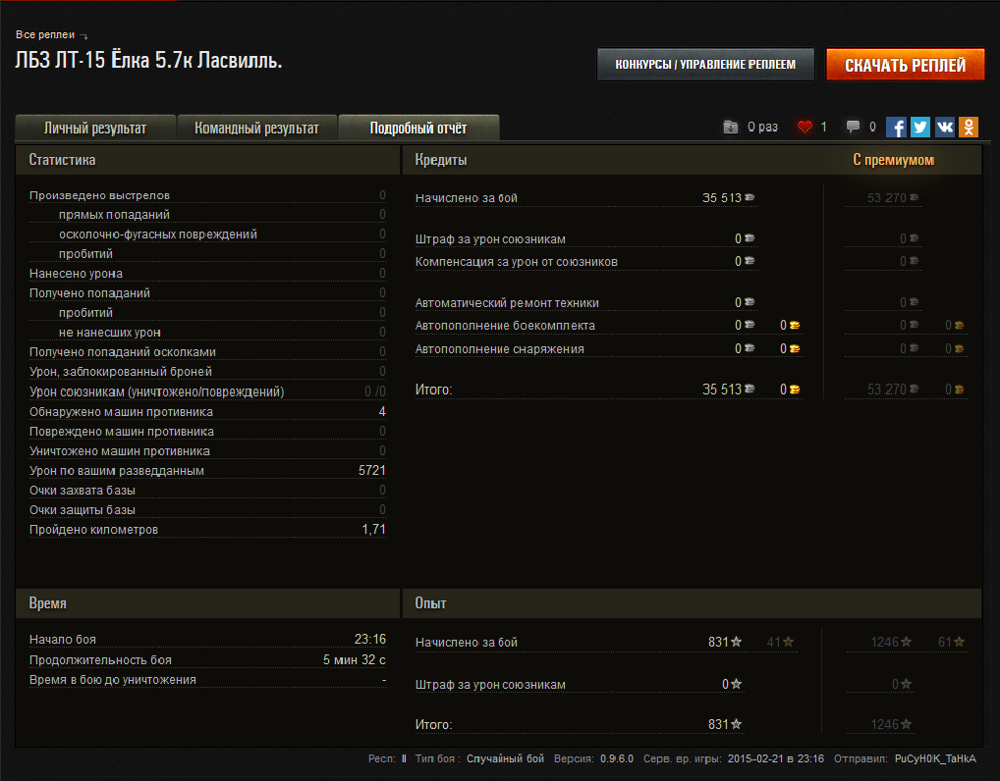Image resolution: width=1000 pixels, height=781 pixels.
Task: Open comments via the speech bubble icon
Action: pyautogui.click(x=853, y=127)
